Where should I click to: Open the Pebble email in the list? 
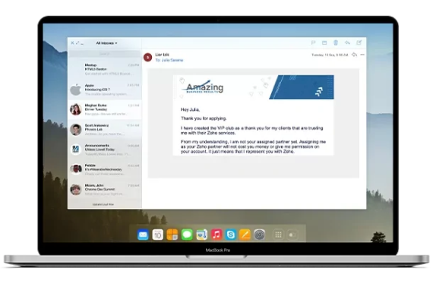(105, 169)
